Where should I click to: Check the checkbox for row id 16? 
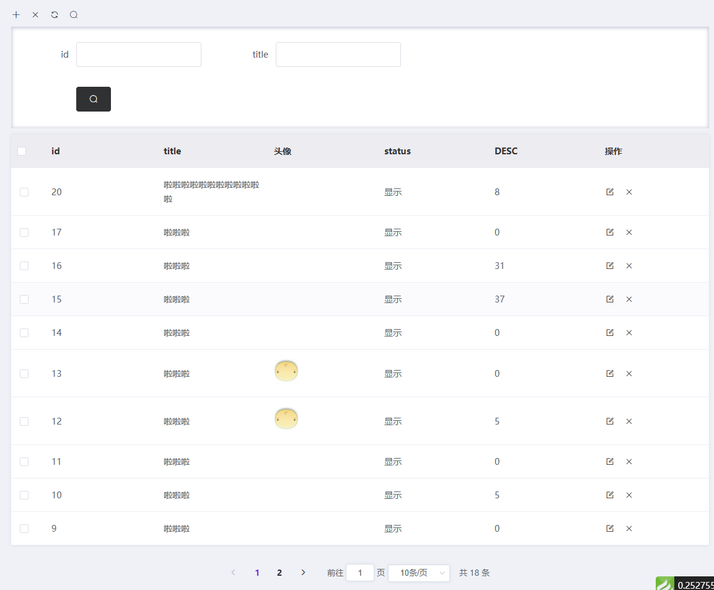click(x=24, y=266)
